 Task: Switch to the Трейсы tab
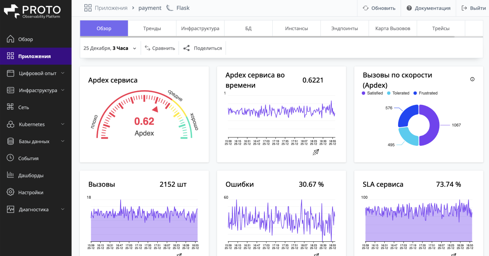[x=441, y=28]
